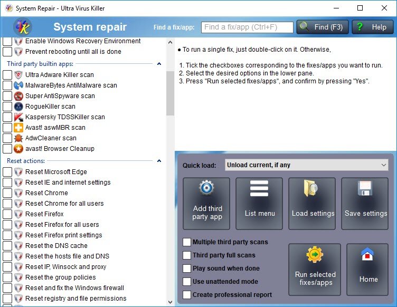The height and width of the screenshot is (307, 397).
Task: Click the Kaspersky TDSSKiller scan icon
Action: click(18, 117)
